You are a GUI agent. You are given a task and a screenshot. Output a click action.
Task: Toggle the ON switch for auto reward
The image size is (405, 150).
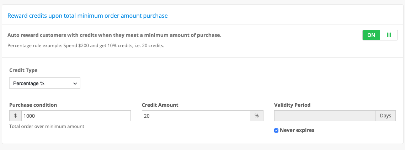pos(380,35)
